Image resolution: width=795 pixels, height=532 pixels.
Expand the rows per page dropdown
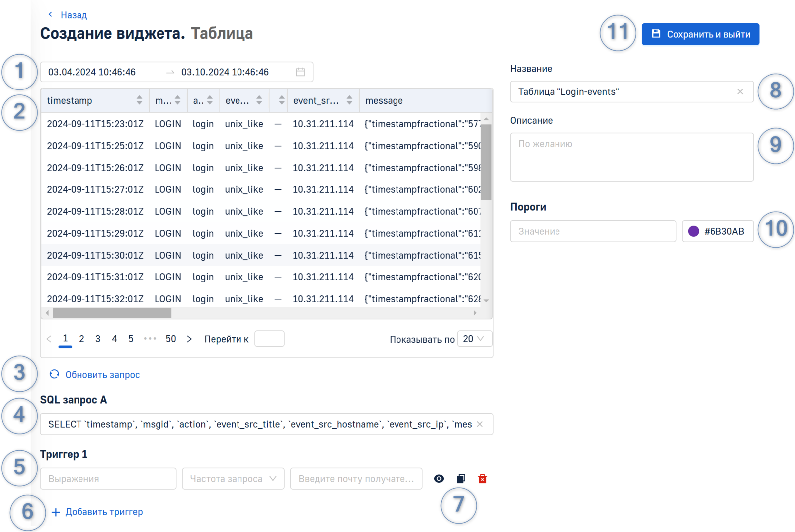click(x=474, y=339)
